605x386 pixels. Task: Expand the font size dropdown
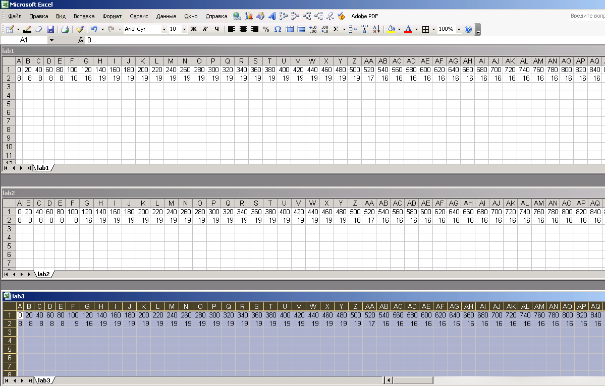point(185,29)
